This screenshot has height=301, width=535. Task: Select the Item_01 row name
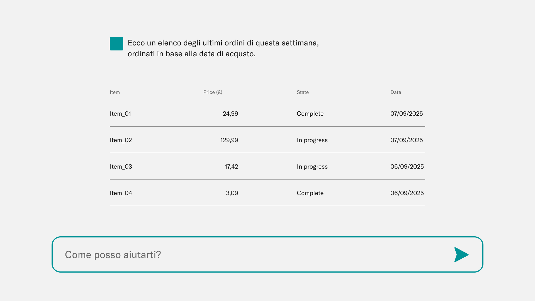tap(120, 114)
